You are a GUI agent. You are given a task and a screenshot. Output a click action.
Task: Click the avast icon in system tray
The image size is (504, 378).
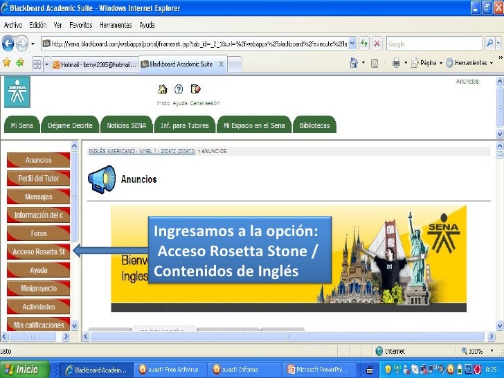pos(451,369)
